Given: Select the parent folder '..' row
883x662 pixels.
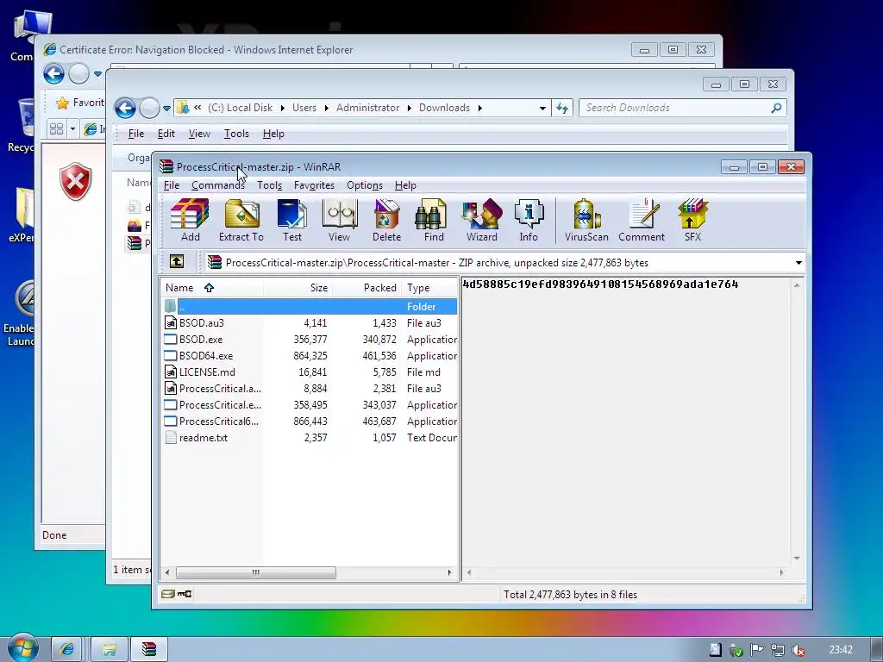Looking at the screenshot, I should click(310, 307).
